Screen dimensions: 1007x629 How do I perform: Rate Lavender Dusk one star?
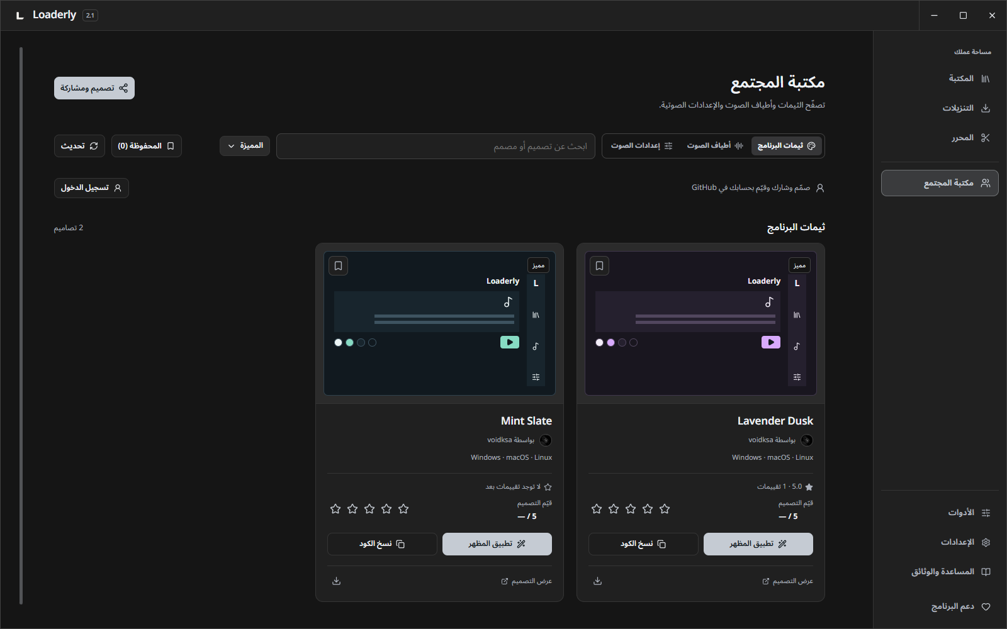(x=665, y=509)
